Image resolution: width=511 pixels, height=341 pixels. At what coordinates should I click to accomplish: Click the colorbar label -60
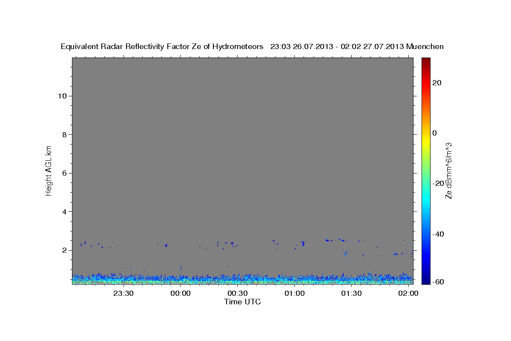point(439,282)
